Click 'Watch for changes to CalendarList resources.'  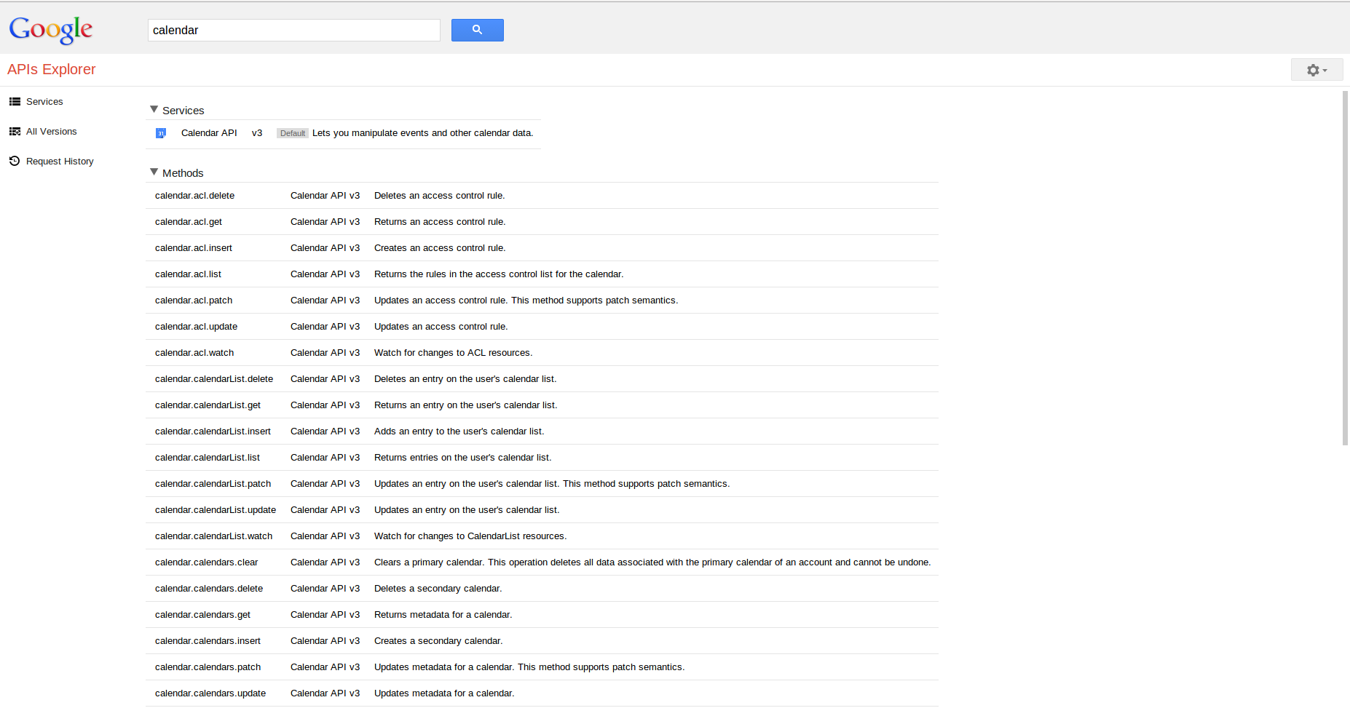tap(470, 536)
